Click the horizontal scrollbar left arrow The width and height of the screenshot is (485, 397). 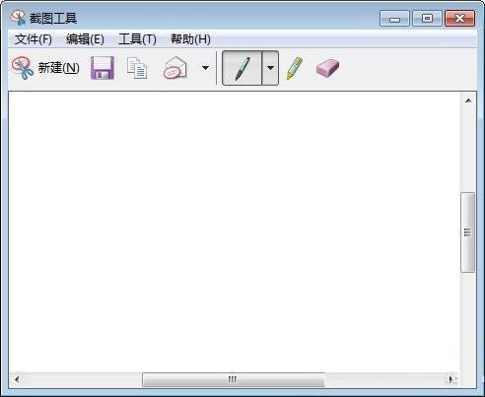click(17, 379)
